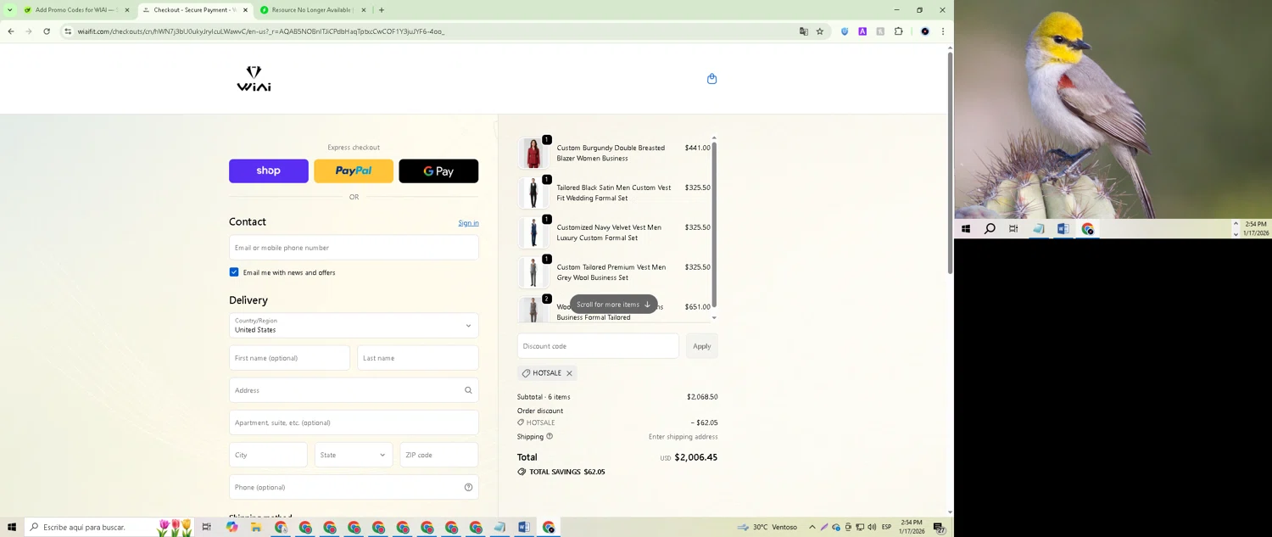Pay with Google Pay button

coord(438,171)
